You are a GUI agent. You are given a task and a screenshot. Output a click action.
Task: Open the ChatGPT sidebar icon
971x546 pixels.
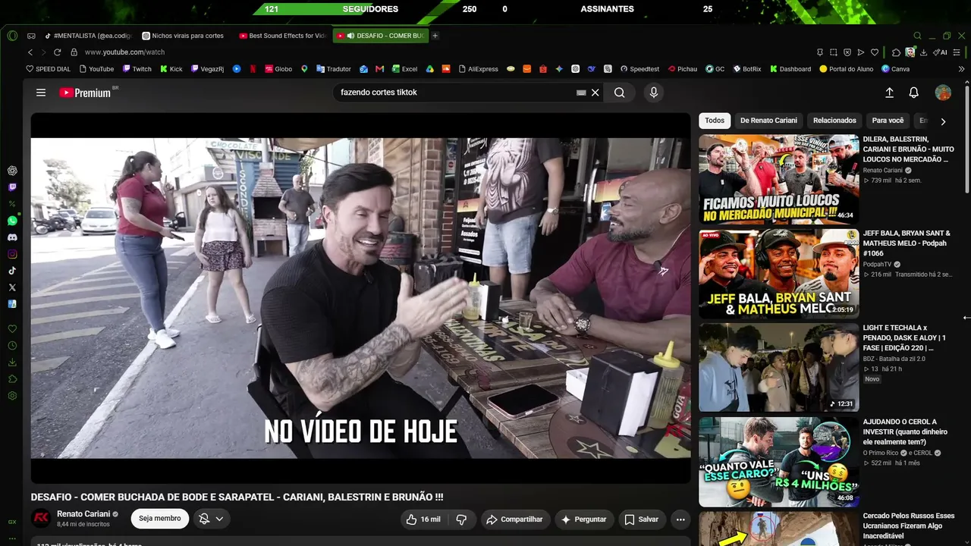point(12,171)
